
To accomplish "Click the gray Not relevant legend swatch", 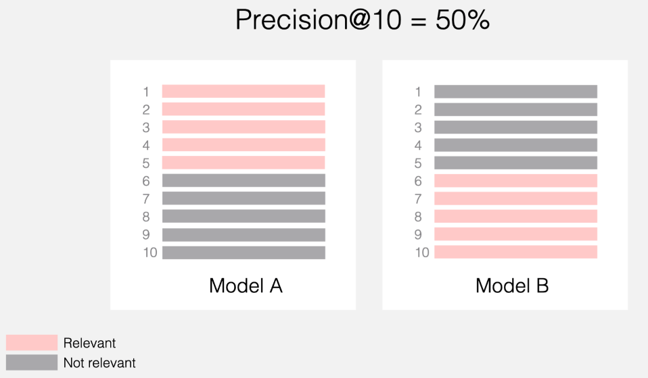I will tap(32, 362).
